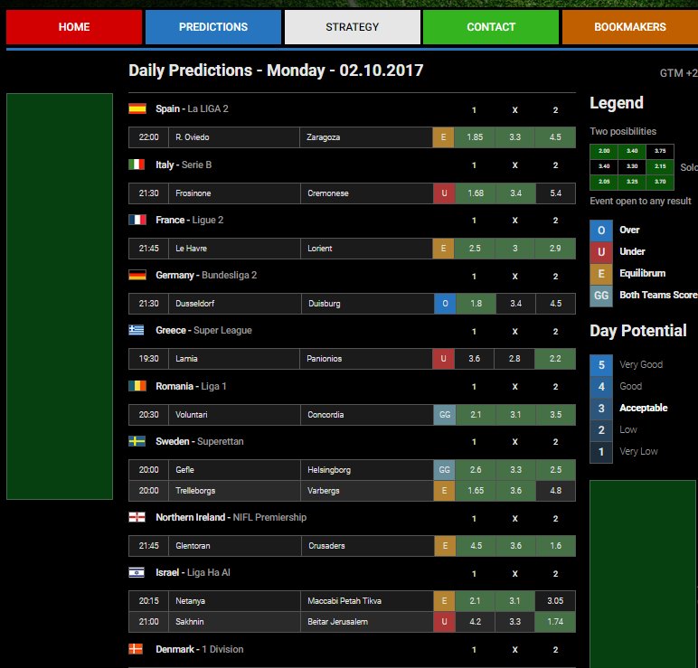Click U badge on Sakhnin row
Screen dimensions: 698x668
coord(444,622)
